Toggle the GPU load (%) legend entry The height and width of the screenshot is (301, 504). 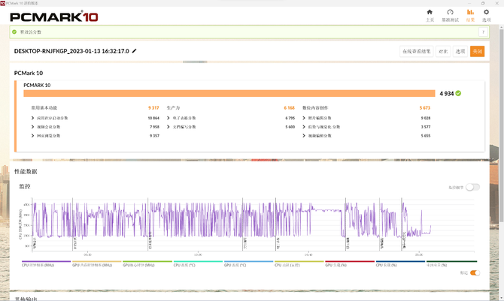click(350, 263)
